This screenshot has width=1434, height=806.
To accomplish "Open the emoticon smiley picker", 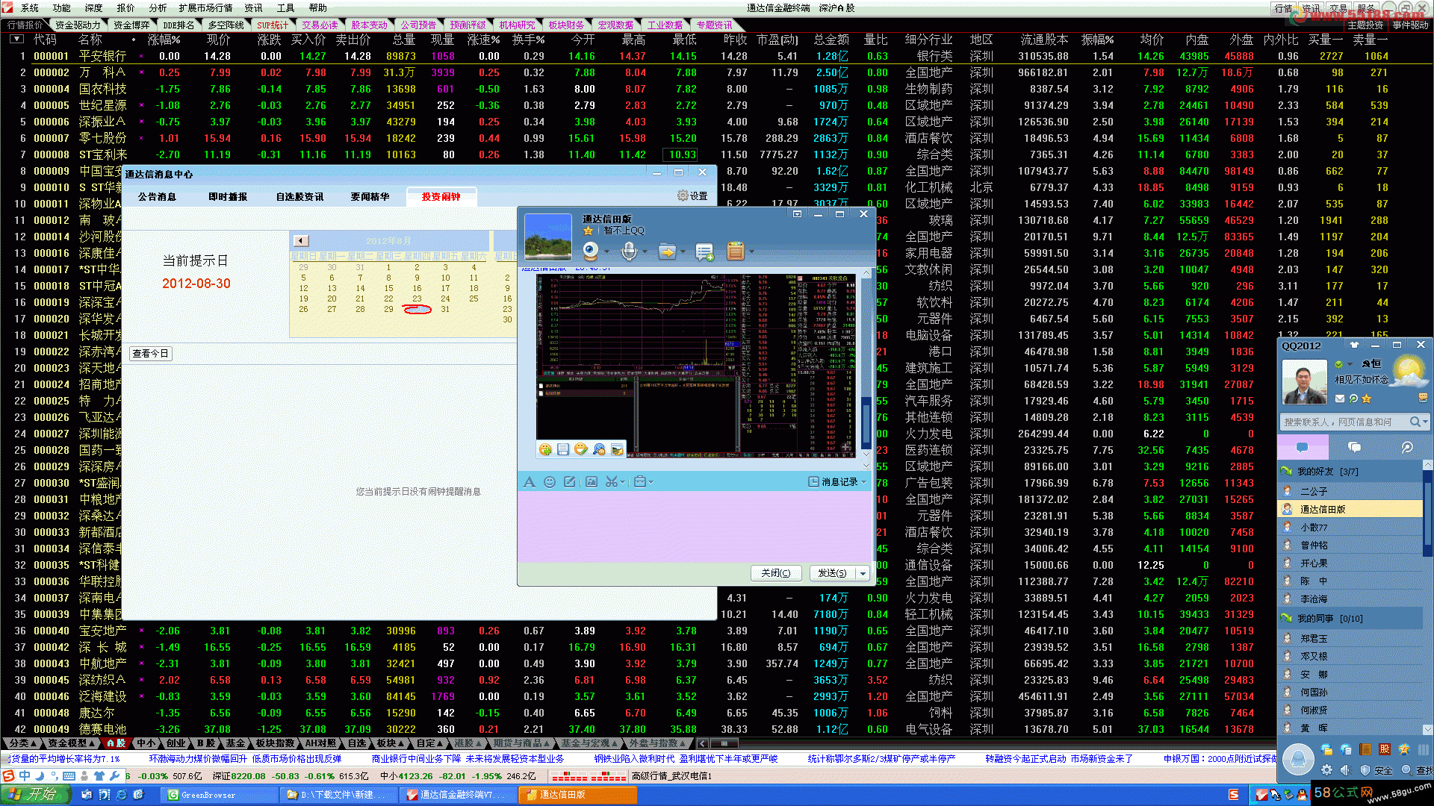I will [x=550, y=482].
